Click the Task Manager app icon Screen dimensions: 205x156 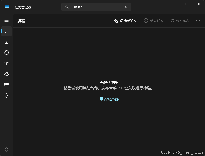tap(7, 6)
